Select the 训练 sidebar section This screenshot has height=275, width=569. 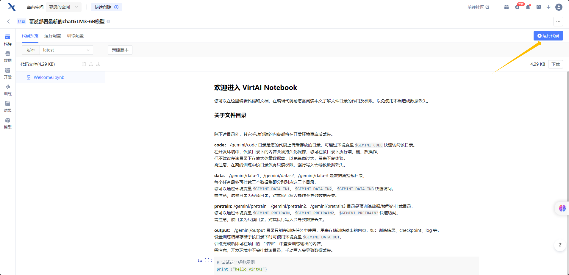[8, 90]
